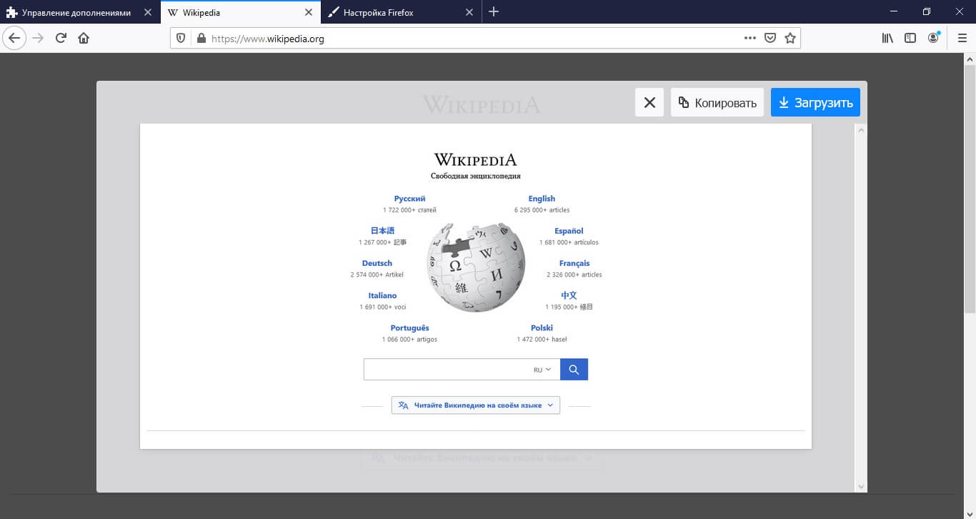The height and width of the screenshot is (519, 976).
Task: Open the Firefox account icon
Action: 933,38
